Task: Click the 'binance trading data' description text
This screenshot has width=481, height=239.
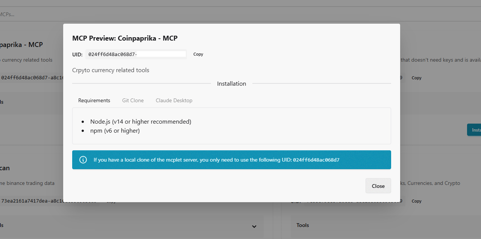Action: [27, 183]
